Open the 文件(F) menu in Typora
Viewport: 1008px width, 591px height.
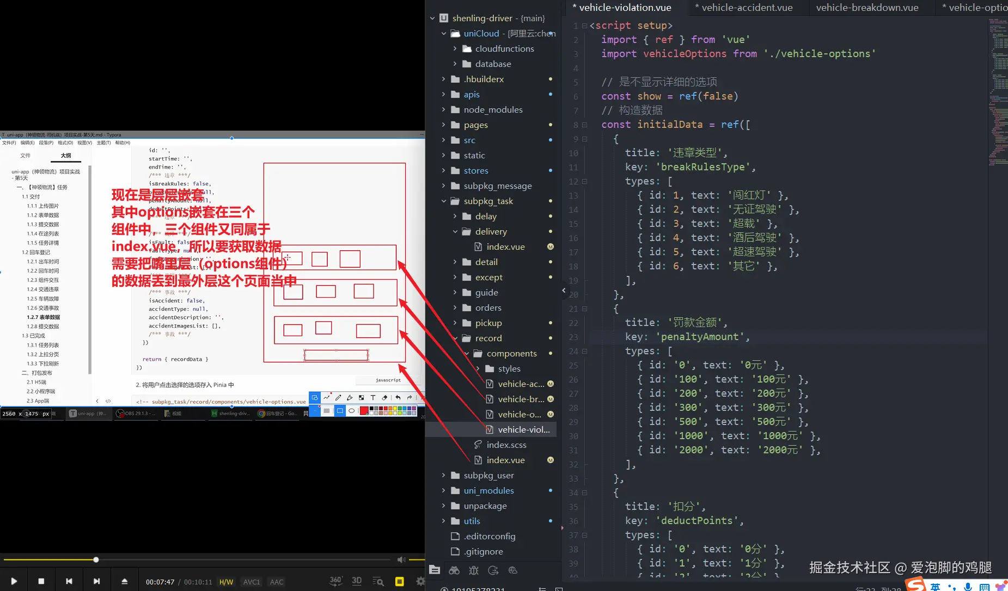tap(9, 143)
